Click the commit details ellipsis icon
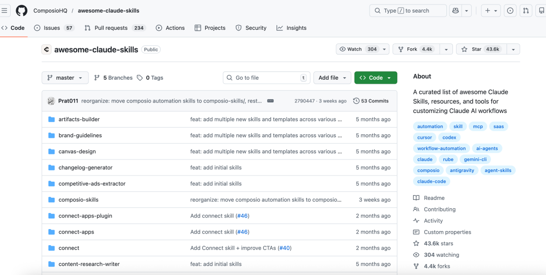The height and width of the screenshot is (275, 546). (x=270, y=101)
